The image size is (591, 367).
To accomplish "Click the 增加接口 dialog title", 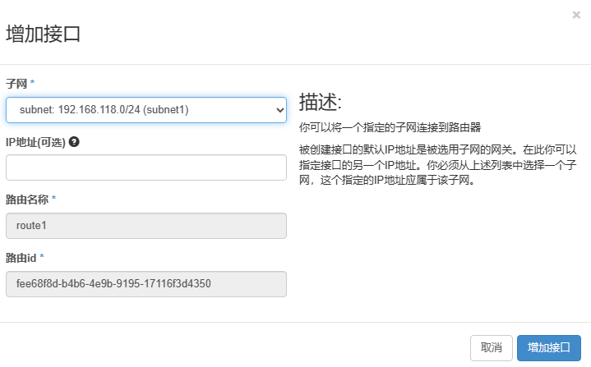I will tap(43, 34).
